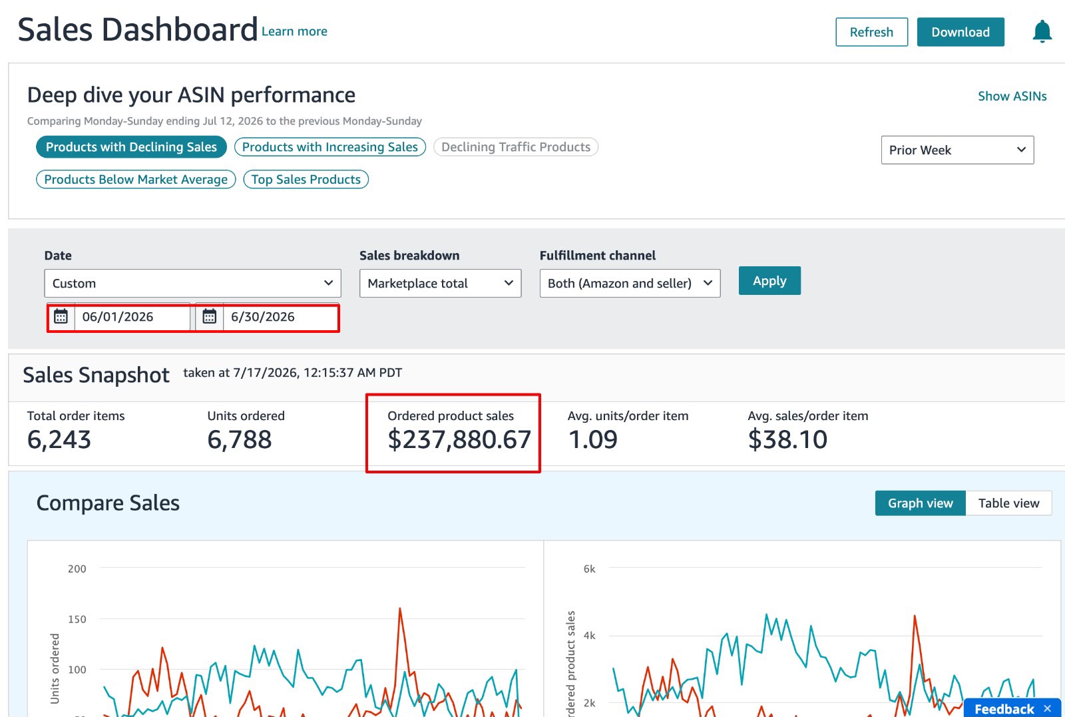Select Products Below Market Average filter
The image size is (1065, 717).
pyautogui.click(x=136, y=180)
